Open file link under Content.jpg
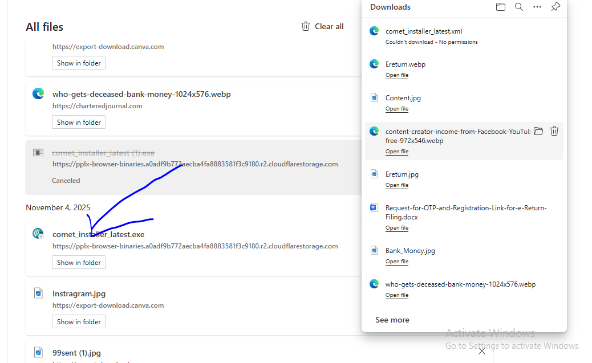 tap(396, 109)
